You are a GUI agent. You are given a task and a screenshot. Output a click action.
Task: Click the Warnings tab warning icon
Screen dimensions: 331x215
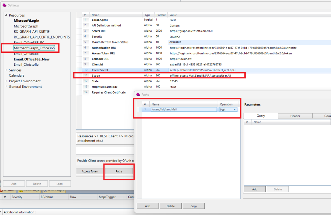[x=20, y=190]
